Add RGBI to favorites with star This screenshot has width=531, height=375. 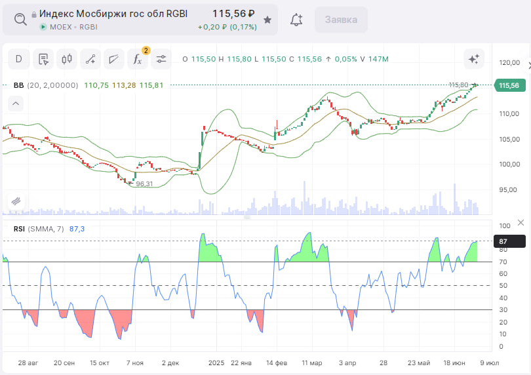[267, 20]
